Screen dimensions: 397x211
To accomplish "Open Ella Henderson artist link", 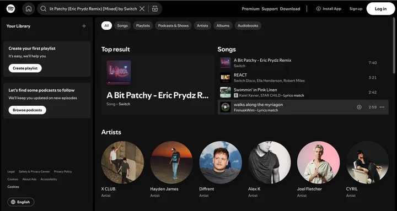I will 269,80.
